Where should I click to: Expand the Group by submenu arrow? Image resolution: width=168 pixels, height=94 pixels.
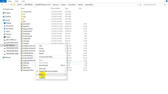pyautogui.click(x=65, y=51)
